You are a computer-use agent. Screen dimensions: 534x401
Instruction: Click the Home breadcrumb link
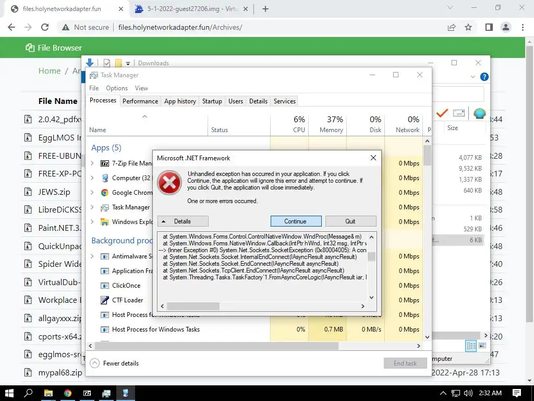coord(50,71)
